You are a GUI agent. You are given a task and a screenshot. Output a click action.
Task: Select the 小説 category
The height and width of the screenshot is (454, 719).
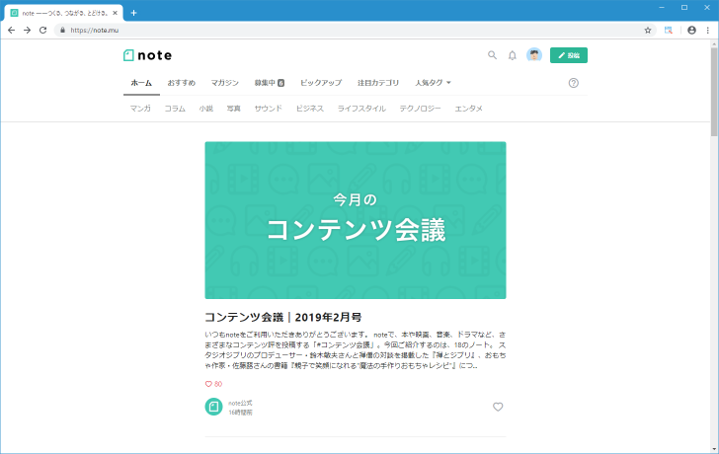click(205, 109)
